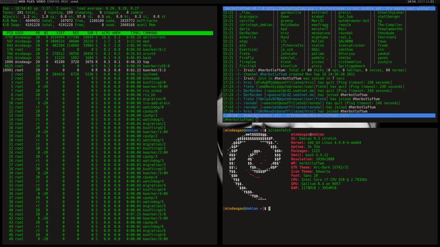Switch to the VIDEO workspace tag
The height and width of the screenshot is (247, 440).
pos(41,2)
